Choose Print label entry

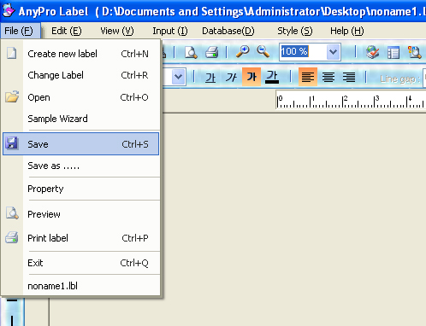click(81, 238)
